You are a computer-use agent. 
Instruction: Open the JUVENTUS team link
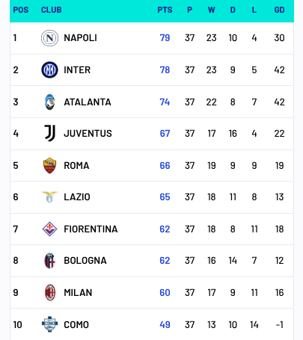point(88,134)
